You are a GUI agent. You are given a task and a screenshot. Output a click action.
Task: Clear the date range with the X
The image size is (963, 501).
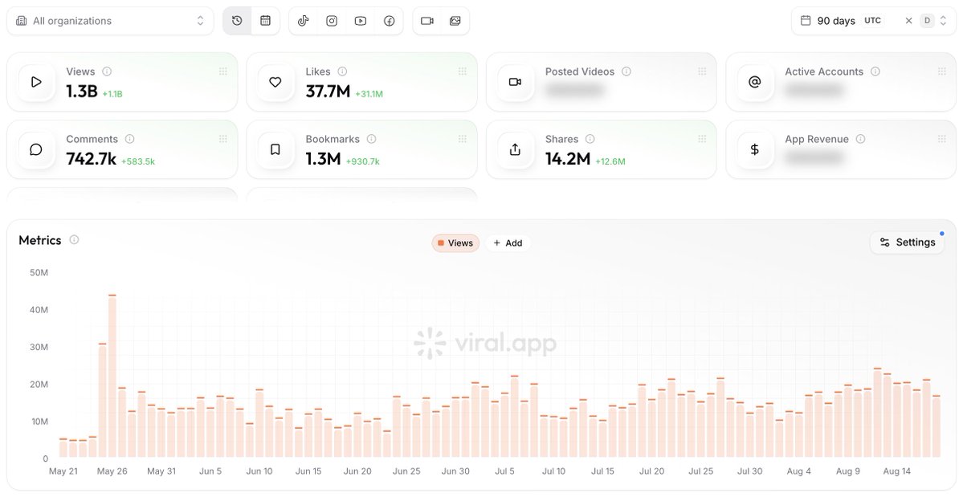pos(908,21)
